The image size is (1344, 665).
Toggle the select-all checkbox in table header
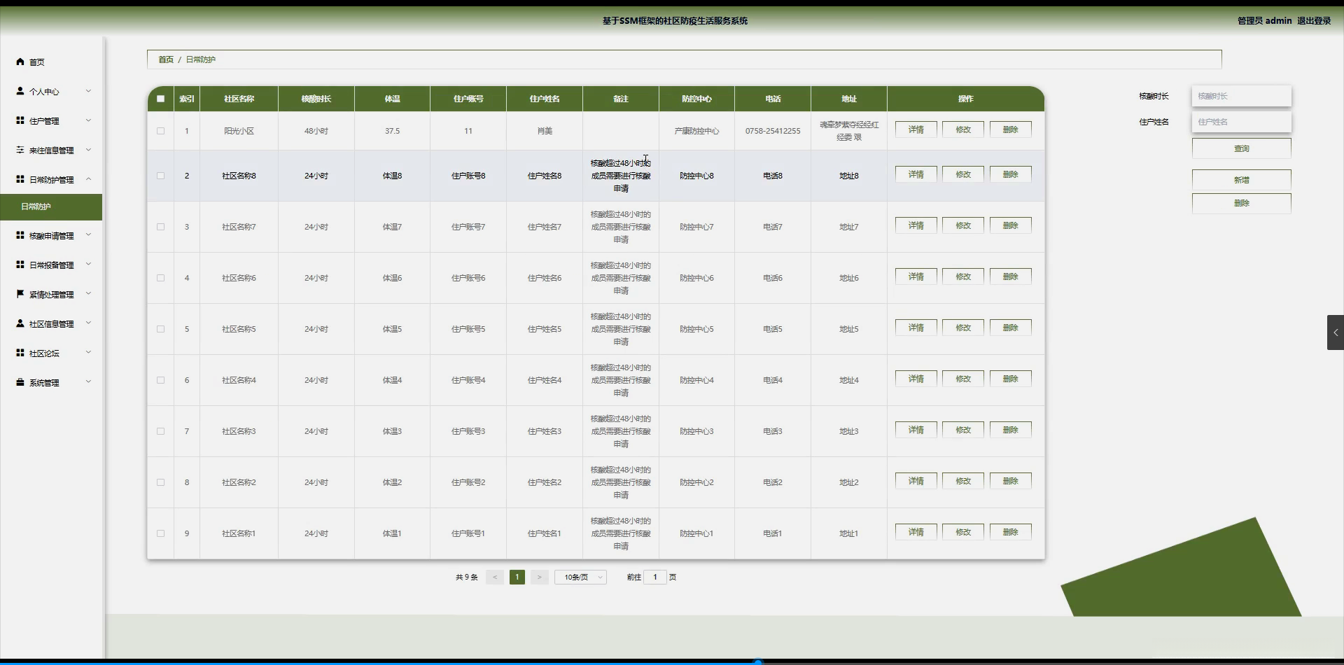(x=160, y=99)
